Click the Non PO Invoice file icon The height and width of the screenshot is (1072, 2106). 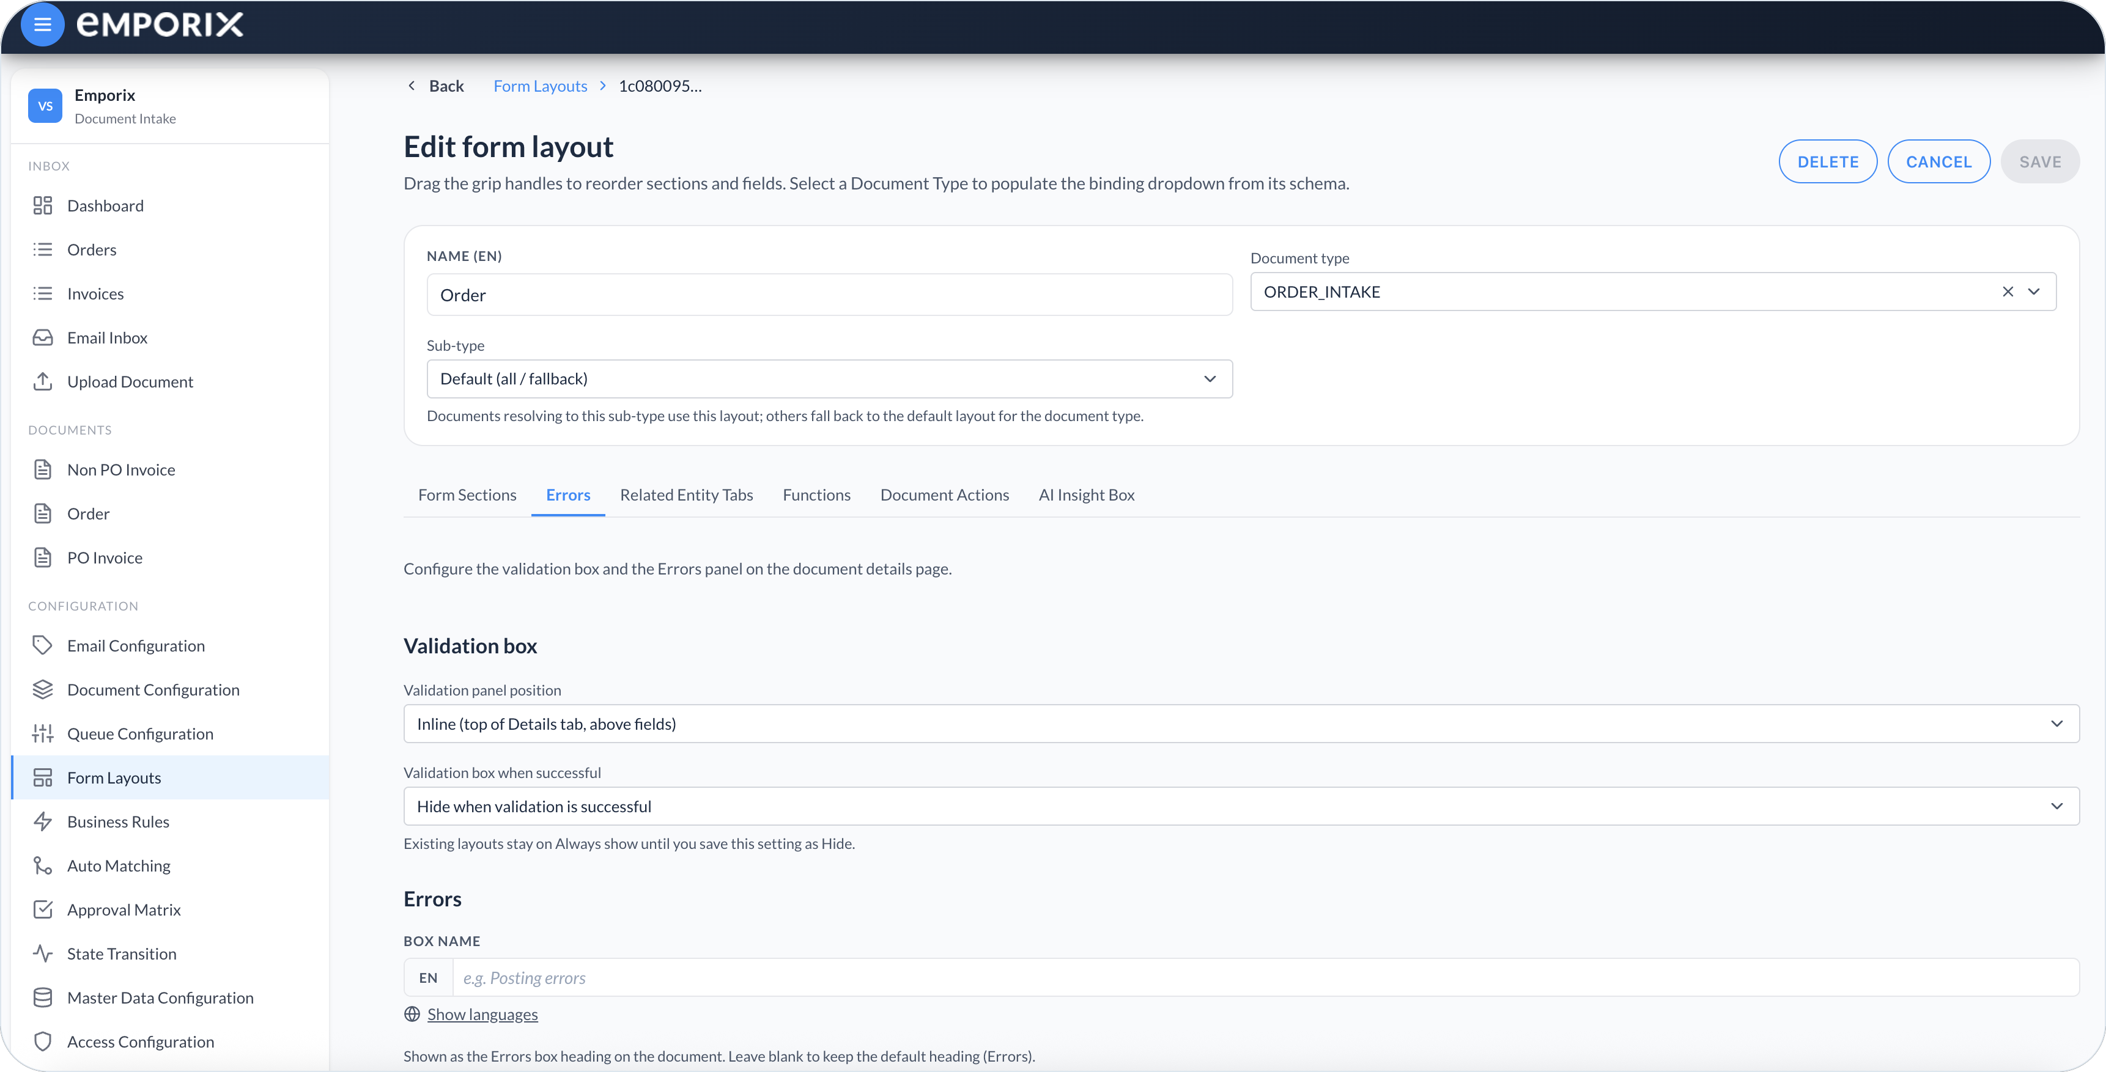pos(43,470)
